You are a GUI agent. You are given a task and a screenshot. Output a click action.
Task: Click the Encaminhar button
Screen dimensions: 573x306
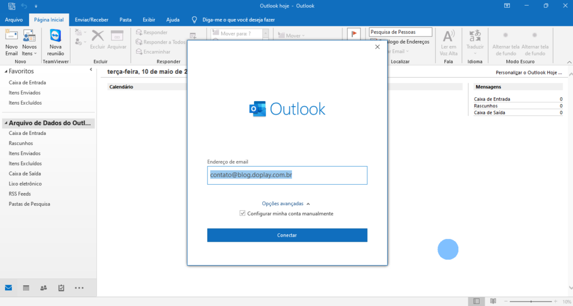153,52
